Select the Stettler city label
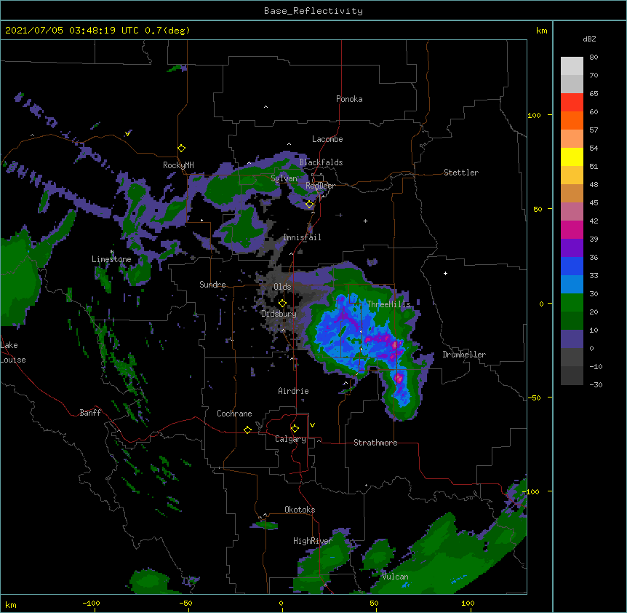The width and height of the screenshot is (627, 613). pos(461,173)
